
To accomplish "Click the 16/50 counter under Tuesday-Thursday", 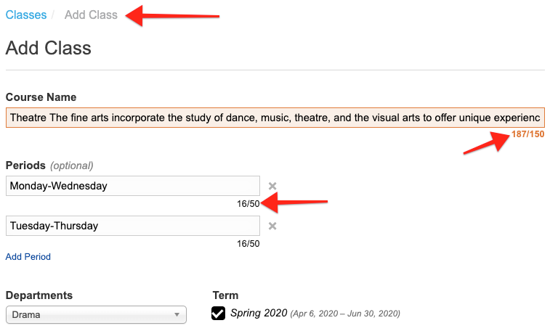I will click(248, 243).
